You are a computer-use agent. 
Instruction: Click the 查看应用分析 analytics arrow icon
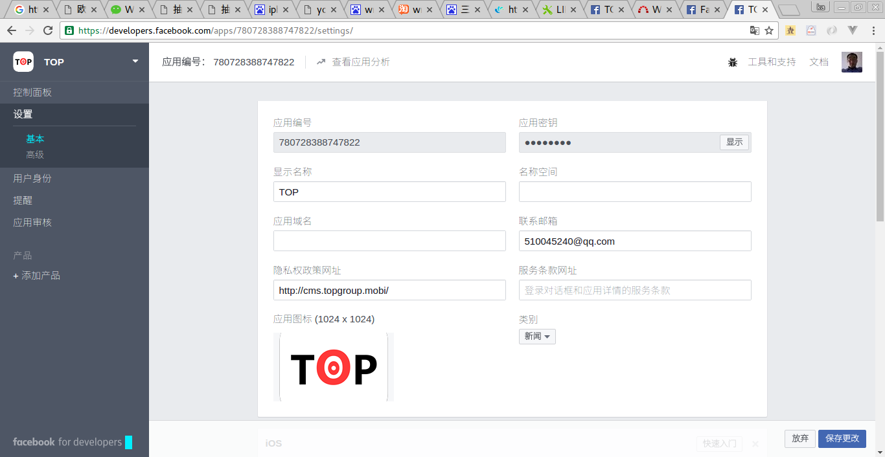[x=321, y=61]
